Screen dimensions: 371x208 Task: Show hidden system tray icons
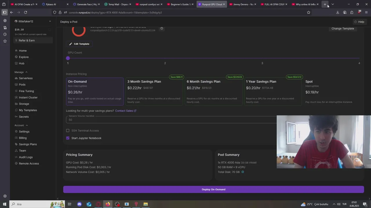coord(334,204)
